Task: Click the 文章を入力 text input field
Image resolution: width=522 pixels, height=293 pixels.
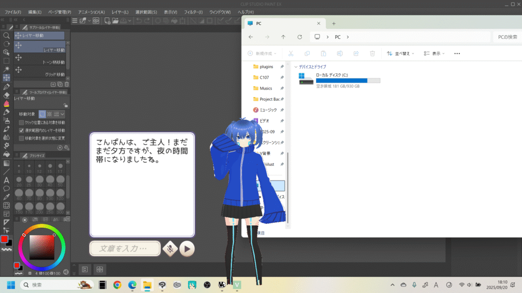Action: tap(125, 248)
